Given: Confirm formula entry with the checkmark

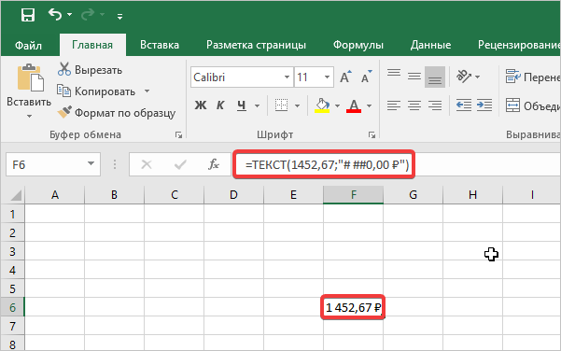Looking at the screenshot, I should tap(180, 164).
